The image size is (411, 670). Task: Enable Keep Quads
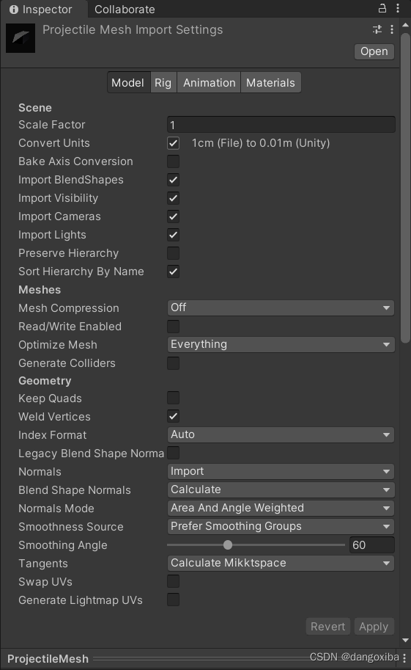tap(174, 398)
